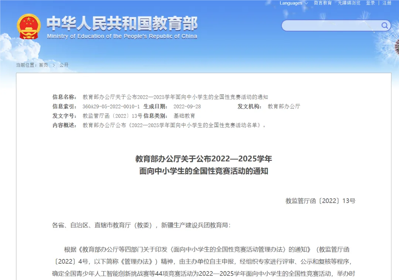Click the 中华人民共和国教育部 site title

pos(122,23)
